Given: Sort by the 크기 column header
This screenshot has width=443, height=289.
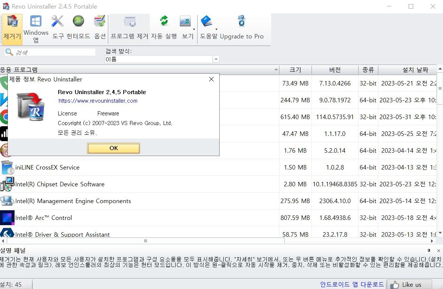Looking at the screenshot, I should (x=295, y=70).
